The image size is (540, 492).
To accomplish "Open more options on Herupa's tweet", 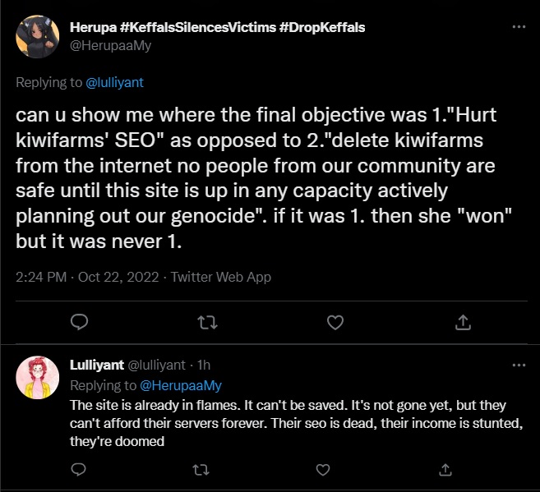I will [x=519, y=27].
